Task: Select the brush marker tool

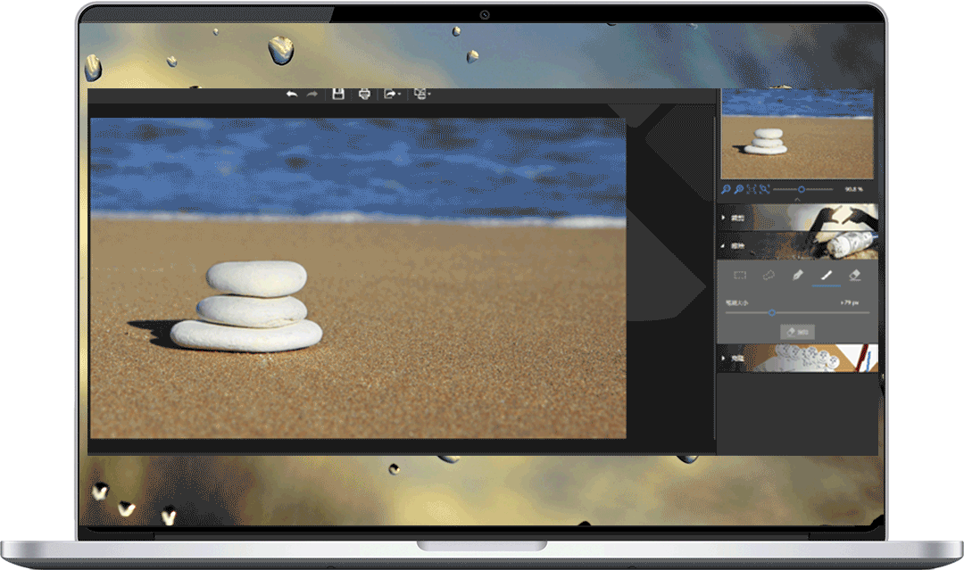Action: tap(827, 275)
